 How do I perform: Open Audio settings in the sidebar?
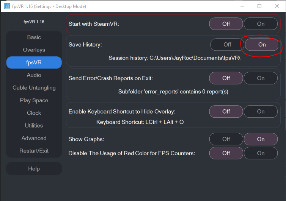(34, 75)
